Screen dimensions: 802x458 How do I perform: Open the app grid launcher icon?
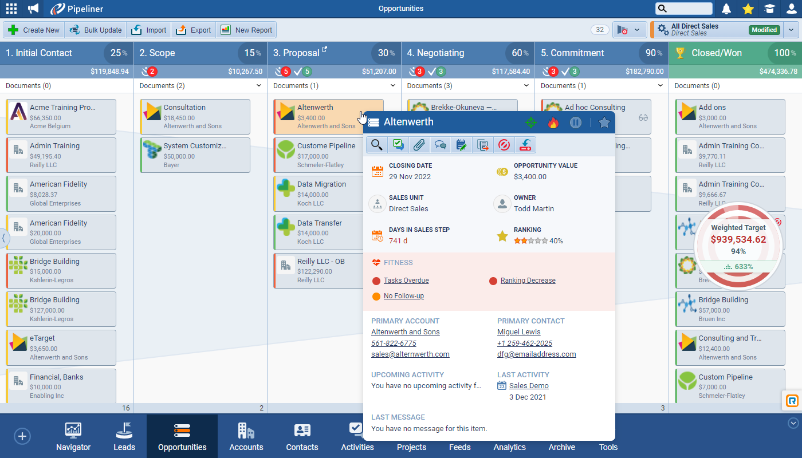tap(11, 9)
